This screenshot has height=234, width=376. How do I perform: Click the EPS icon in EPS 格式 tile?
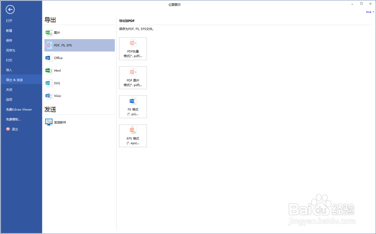(133, 130)
